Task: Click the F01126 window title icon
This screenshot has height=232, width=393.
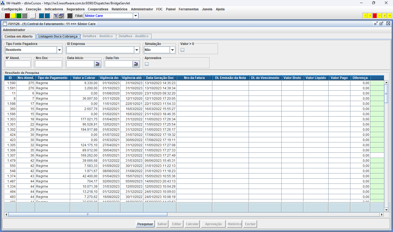Action: [5, 24]
